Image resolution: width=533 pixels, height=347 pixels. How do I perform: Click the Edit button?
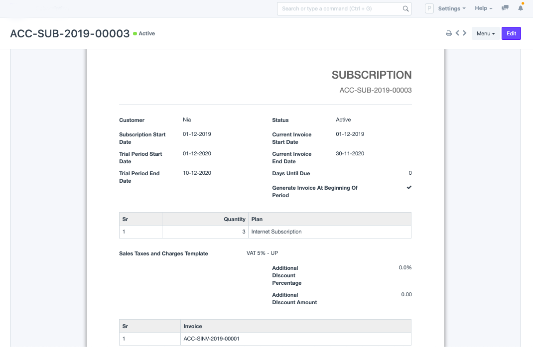511,33
